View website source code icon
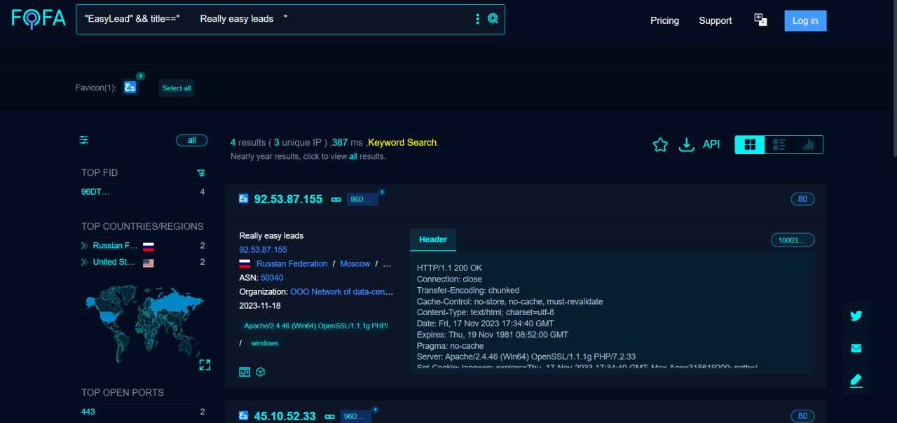Image resolution: width=897 pixels, height=423 pixels. pyautogui.click(x=245, y=372)
